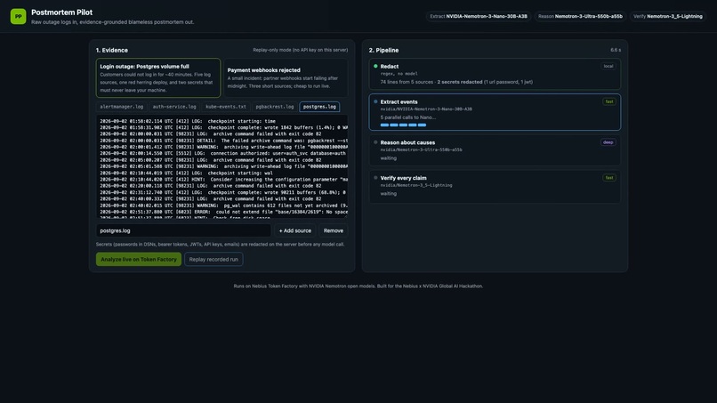Click the 1. Evidence heading
The height and width of the screenshot is (403, 717).
pos(111,51)
